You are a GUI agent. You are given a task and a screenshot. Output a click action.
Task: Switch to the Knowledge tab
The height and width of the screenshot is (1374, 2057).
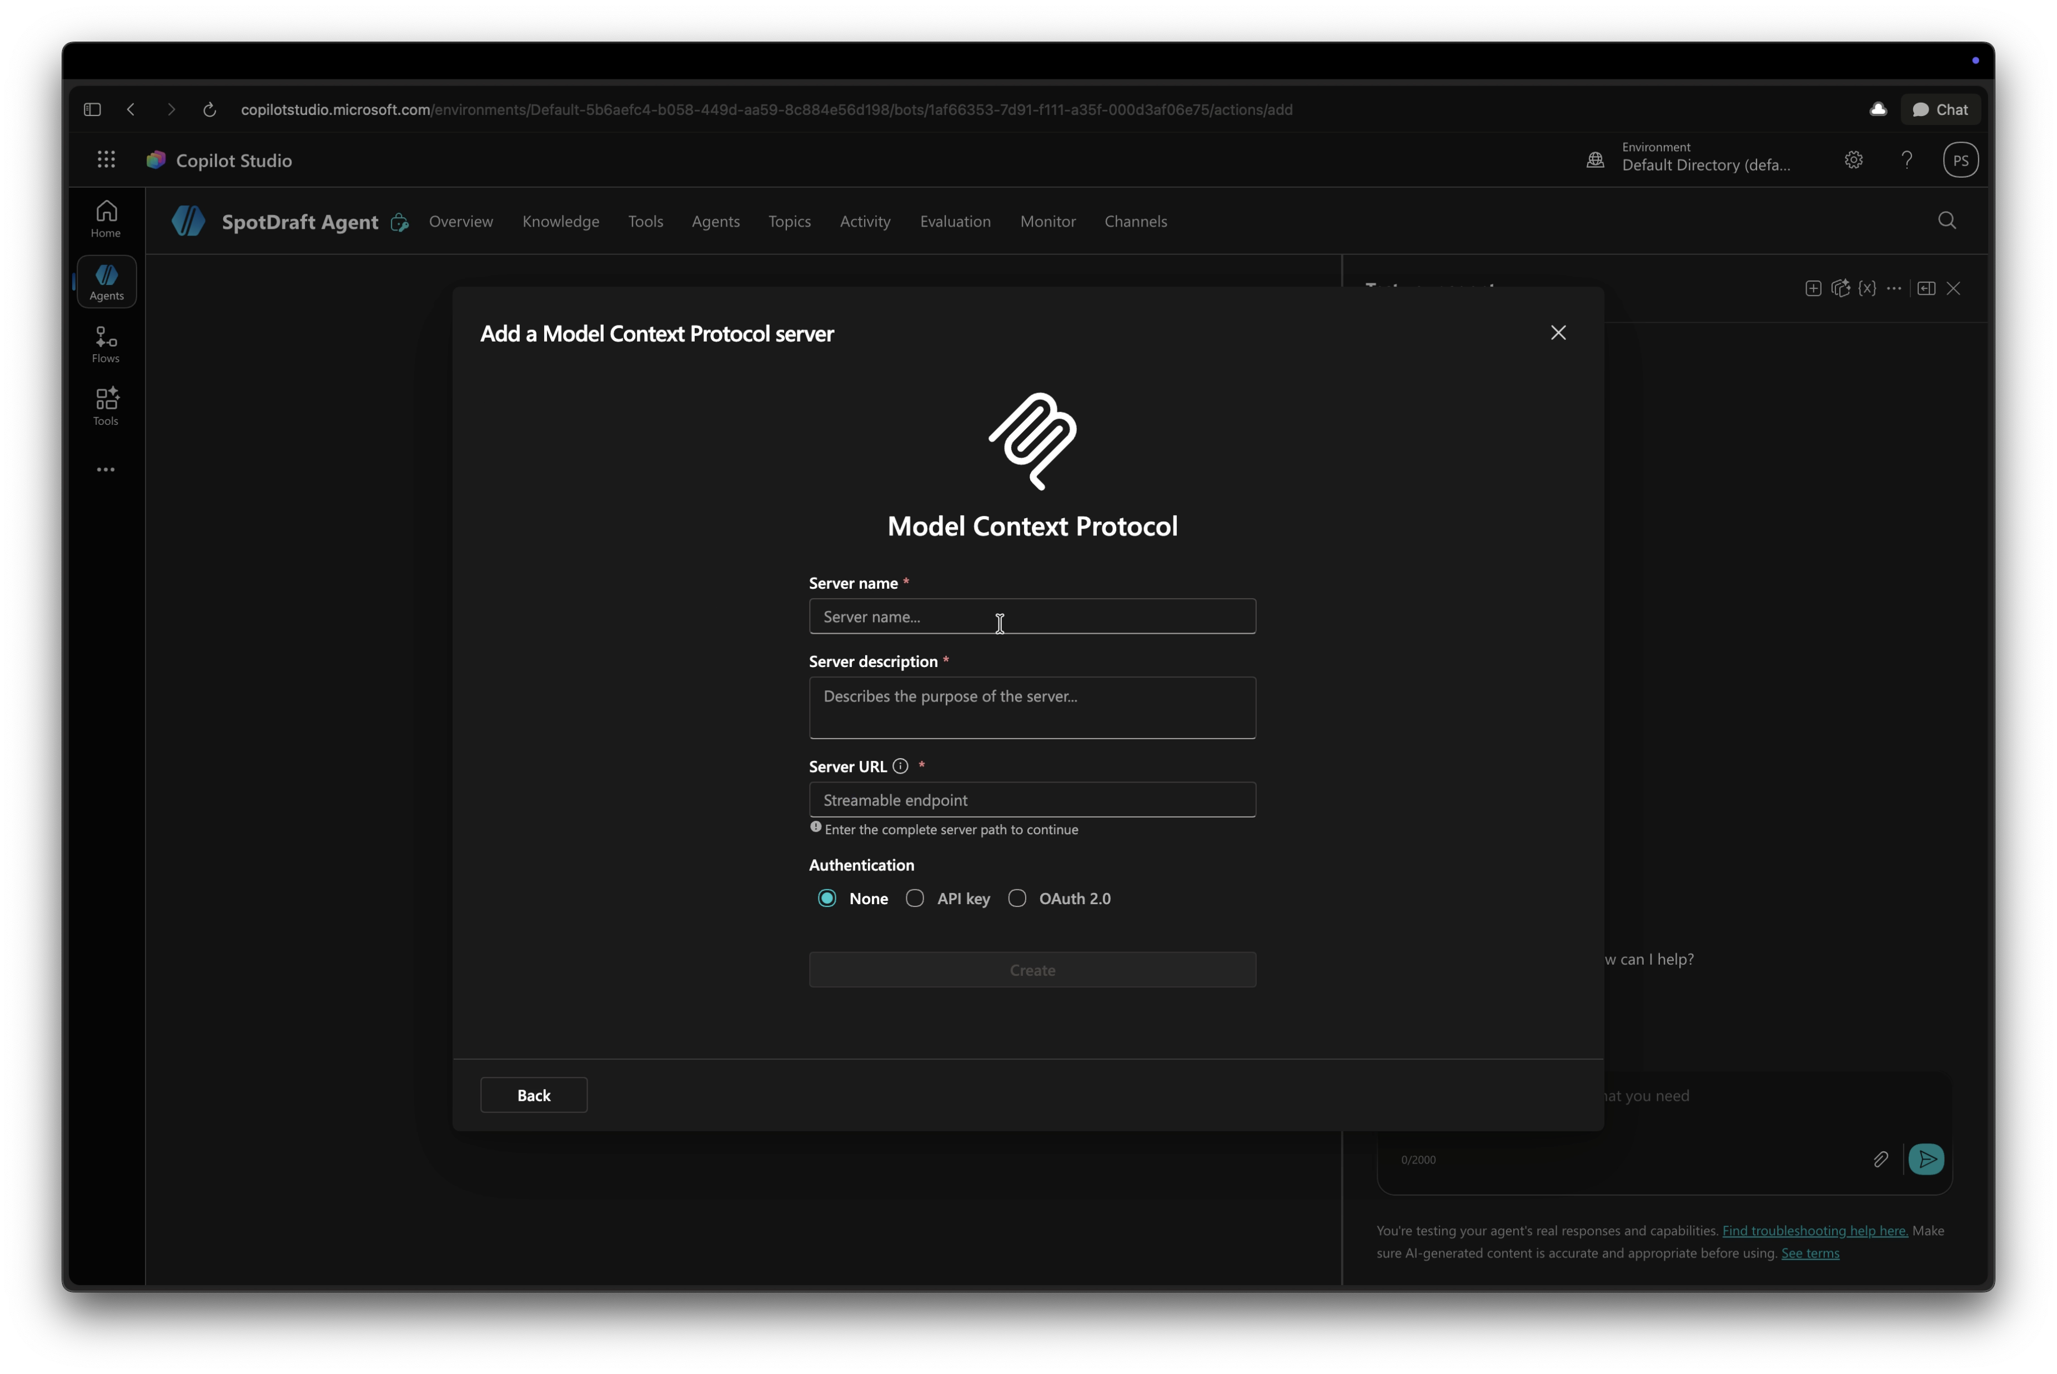click(x=561, y=222)
